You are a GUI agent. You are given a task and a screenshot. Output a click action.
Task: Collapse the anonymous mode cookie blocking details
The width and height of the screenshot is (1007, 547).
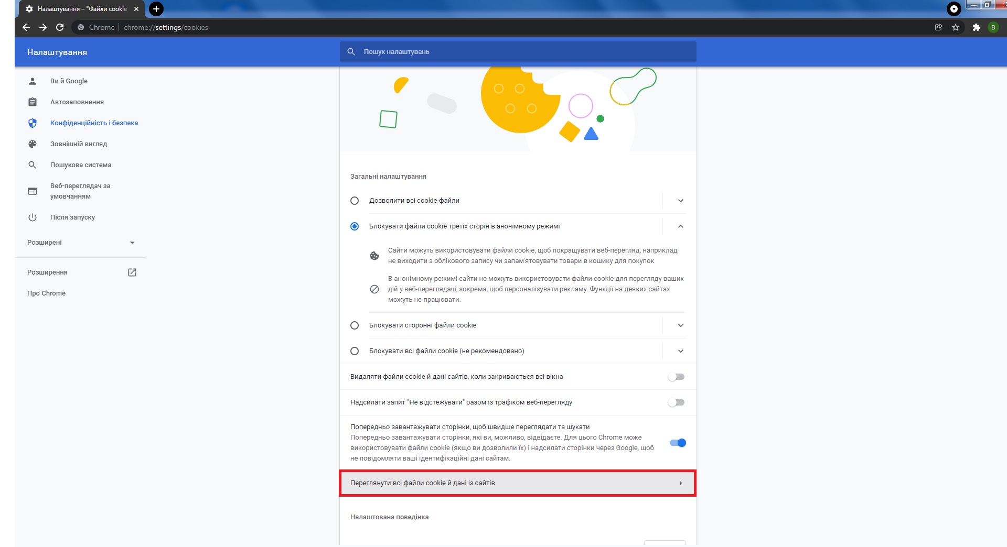[x=680, y=226]
